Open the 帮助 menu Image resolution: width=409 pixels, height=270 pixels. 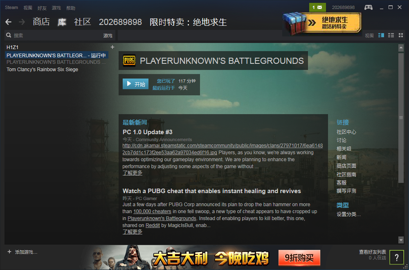tap(70, 8)
